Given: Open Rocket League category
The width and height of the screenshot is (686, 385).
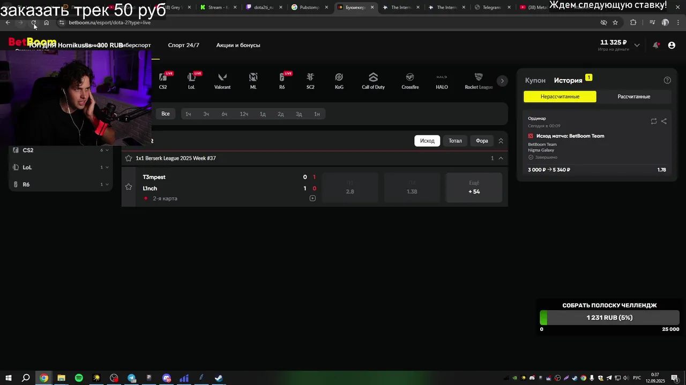Looking at the screenshot, I should coord(479,81).
